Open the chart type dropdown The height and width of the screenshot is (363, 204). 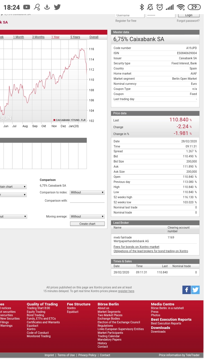click(x=13, y=187)
